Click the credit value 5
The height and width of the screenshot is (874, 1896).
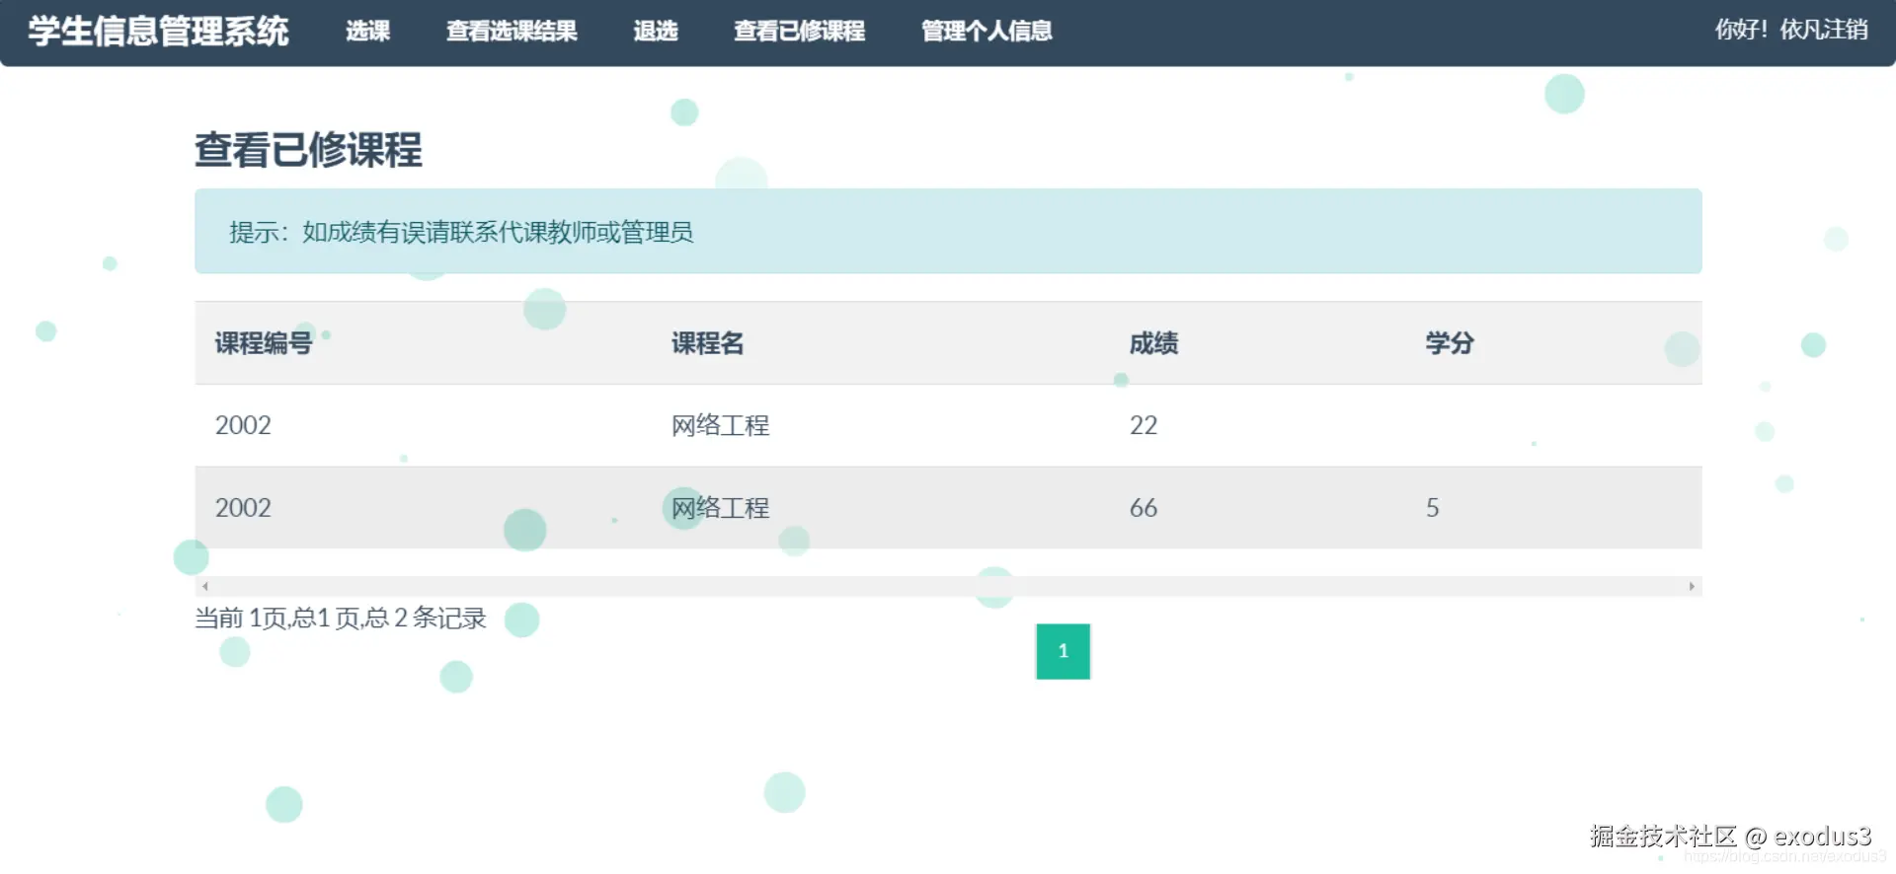(1433, 508)
